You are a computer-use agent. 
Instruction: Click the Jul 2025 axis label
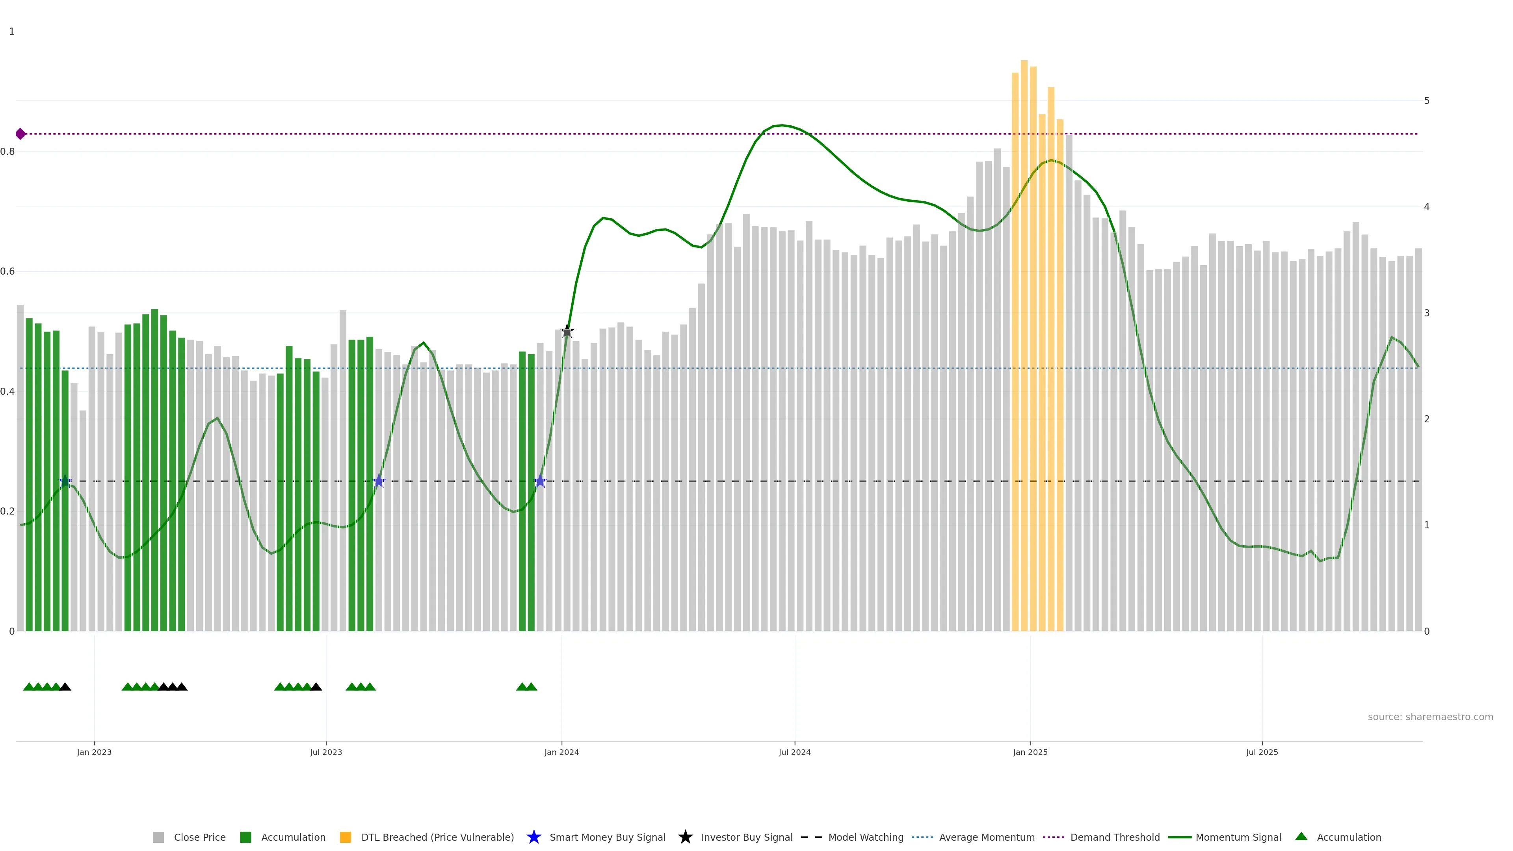click(1262, 752)
